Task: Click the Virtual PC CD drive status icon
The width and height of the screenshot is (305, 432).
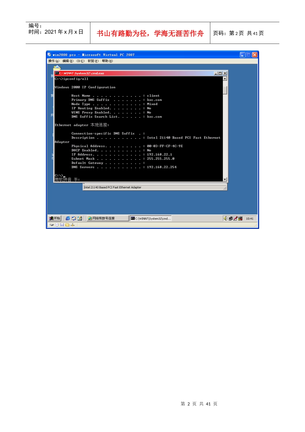Action: click(x=57, y=225)
